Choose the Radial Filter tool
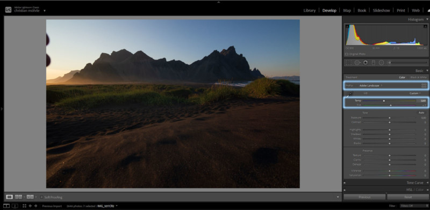The image size is (430, 210). pos(381,63)
